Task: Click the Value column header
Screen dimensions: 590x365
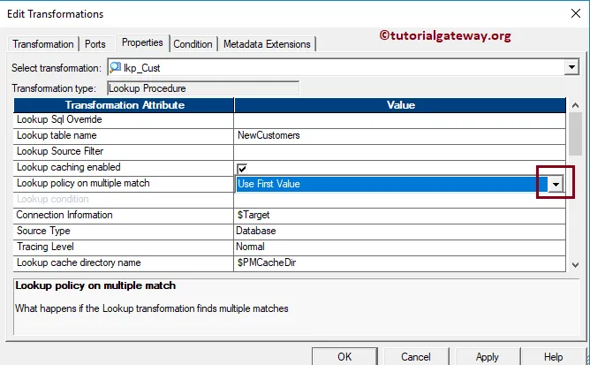Action: pos(400,105)
